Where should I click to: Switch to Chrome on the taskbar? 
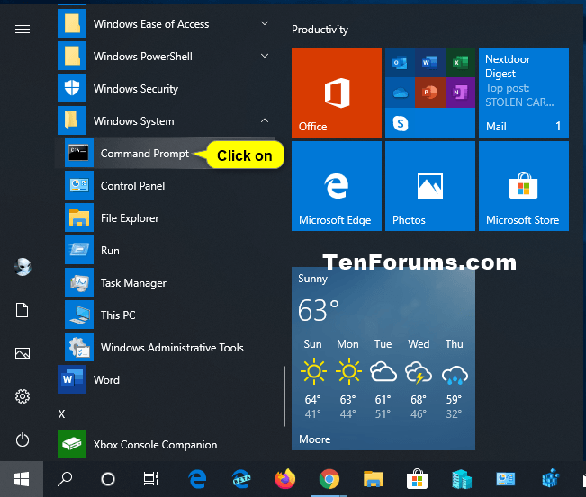(329, 479)
